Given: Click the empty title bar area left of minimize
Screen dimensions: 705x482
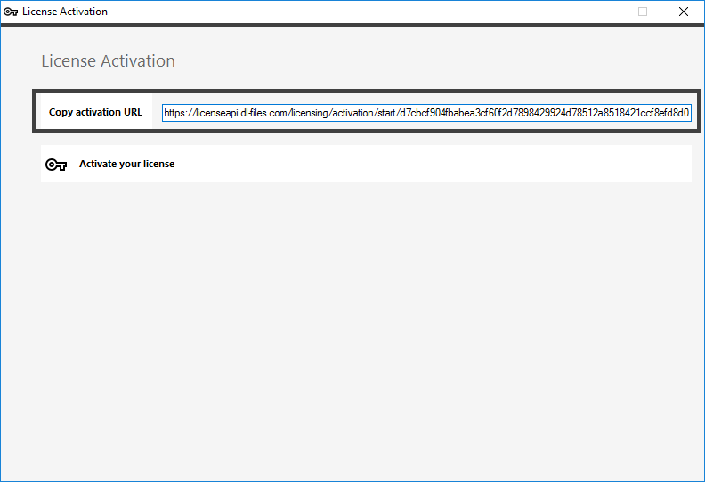Looking at the screenshot, I should click(356, 12).
